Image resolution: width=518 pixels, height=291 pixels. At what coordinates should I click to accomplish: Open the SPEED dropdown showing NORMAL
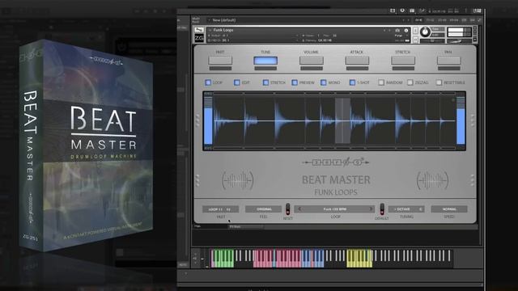(x=449, y=209)
